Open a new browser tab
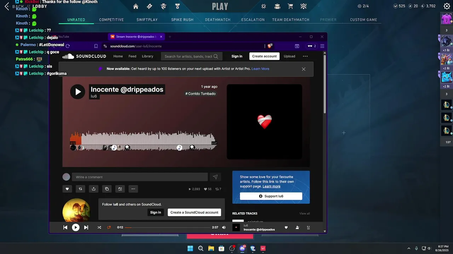 [170, 37]
